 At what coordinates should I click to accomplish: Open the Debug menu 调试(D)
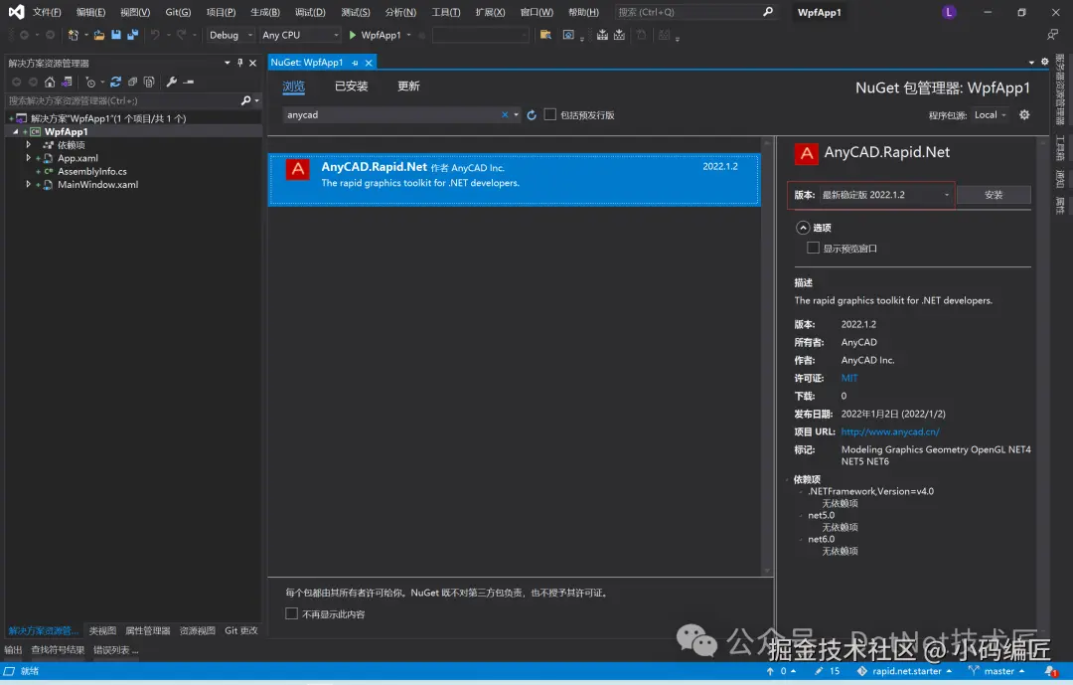(x=310, y=12)
